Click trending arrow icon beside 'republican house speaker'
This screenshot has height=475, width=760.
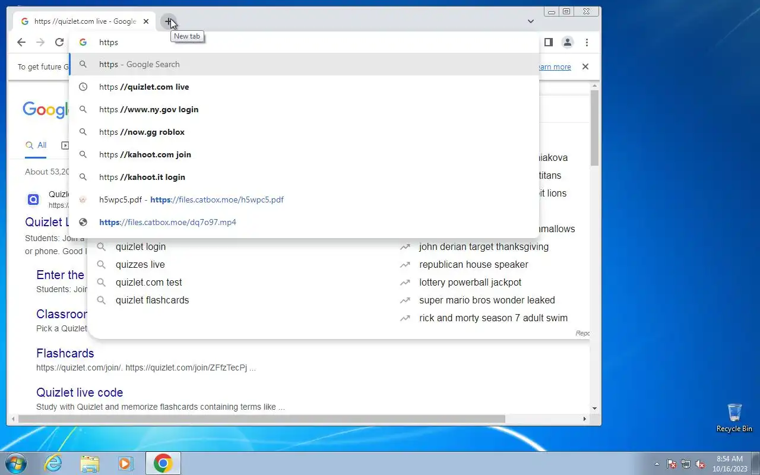(405, 264)
